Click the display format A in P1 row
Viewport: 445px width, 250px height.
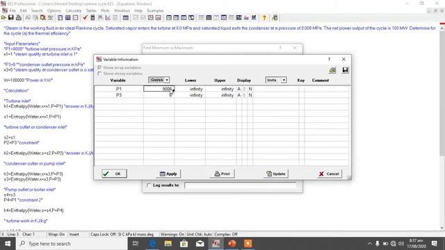(239, 89)
